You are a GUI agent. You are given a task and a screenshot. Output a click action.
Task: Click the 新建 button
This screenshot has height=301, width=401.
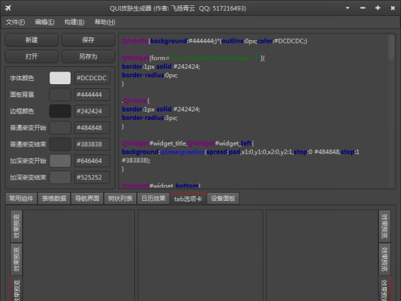(x=31, y=40)
